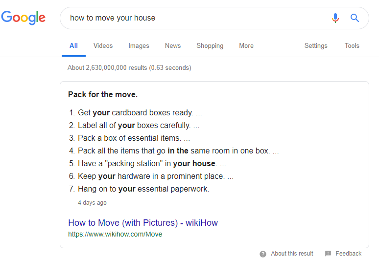Click the wikihow.com/Move URL

(x=115, y=234)
